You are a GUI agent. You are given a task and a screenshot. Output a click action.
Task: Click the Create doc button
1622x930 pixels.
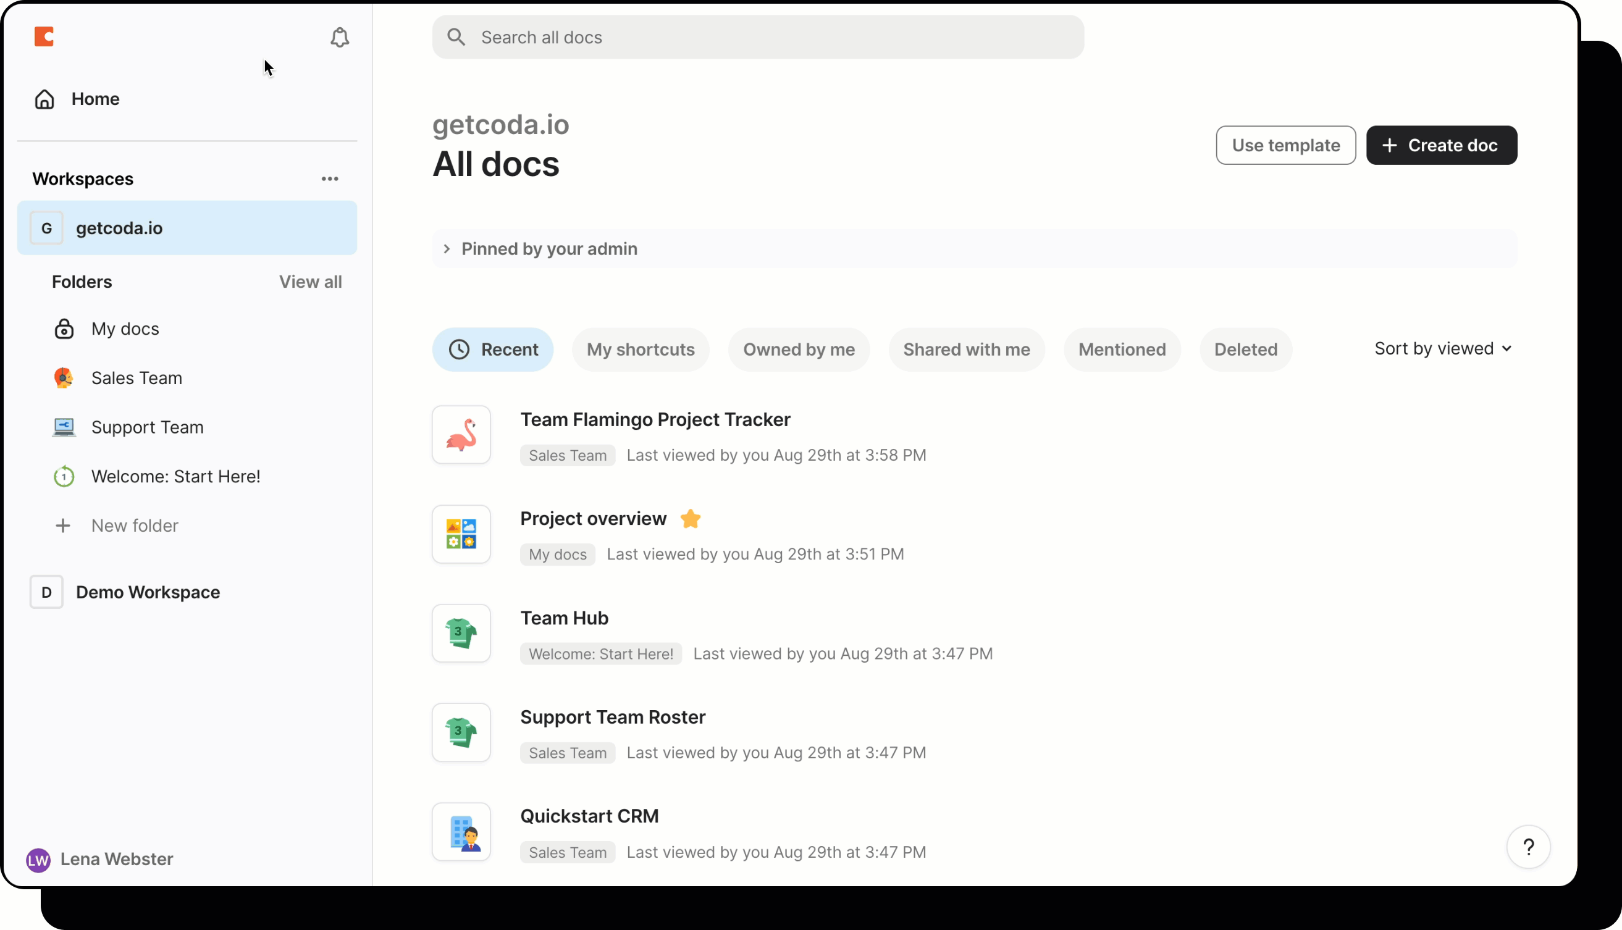coord(1442,145)
